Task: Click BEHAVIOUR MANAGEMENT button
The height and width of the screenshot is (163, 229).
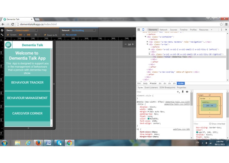Action: coord(27,99)
